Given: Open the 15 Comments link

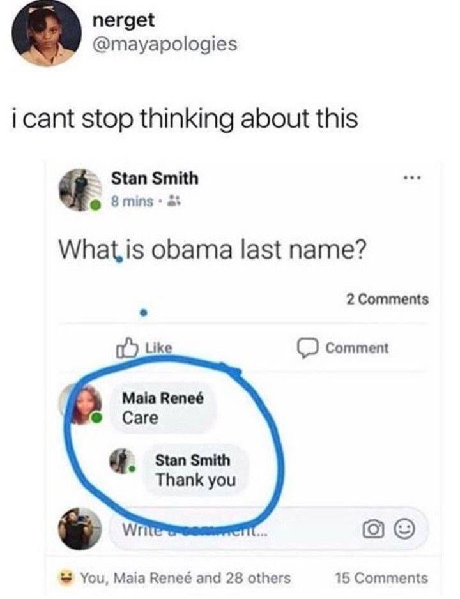Looking at the screenshot, I should 381,577.
